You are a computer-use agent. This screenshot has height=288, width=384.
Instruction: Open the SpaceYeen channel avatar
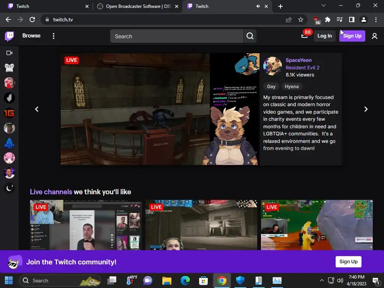click(272, 66)
